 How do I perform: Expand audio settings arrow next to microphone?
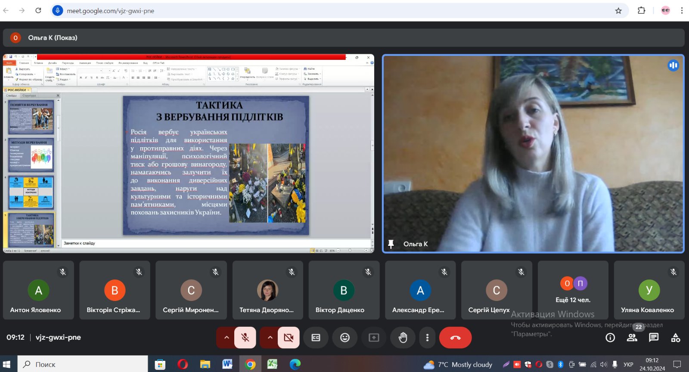[226, 338]
